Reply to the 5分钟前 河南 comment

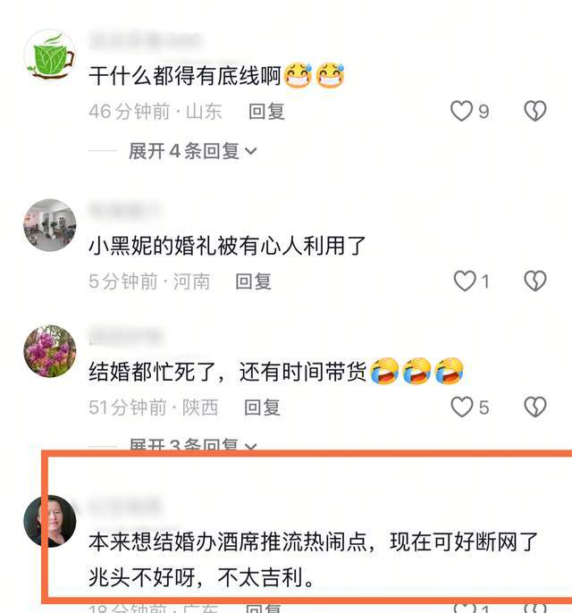253,281
